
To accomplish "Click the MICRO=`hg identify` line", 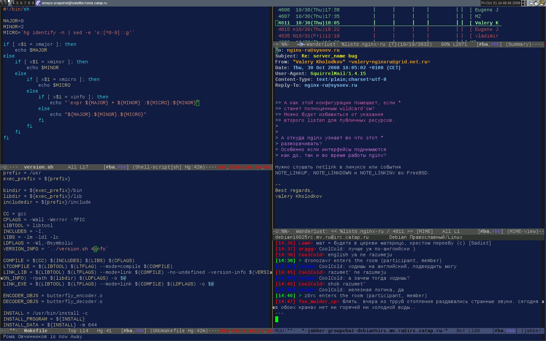I will click(69, 33).
